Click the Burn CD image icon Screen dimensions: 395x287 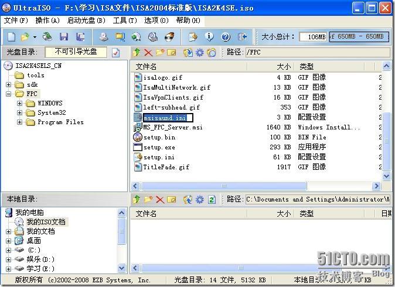[x=169, y=37]
